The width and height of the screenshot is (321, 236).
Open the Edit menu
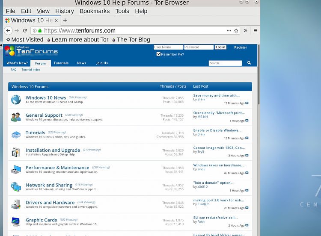(x=26, y=11)
